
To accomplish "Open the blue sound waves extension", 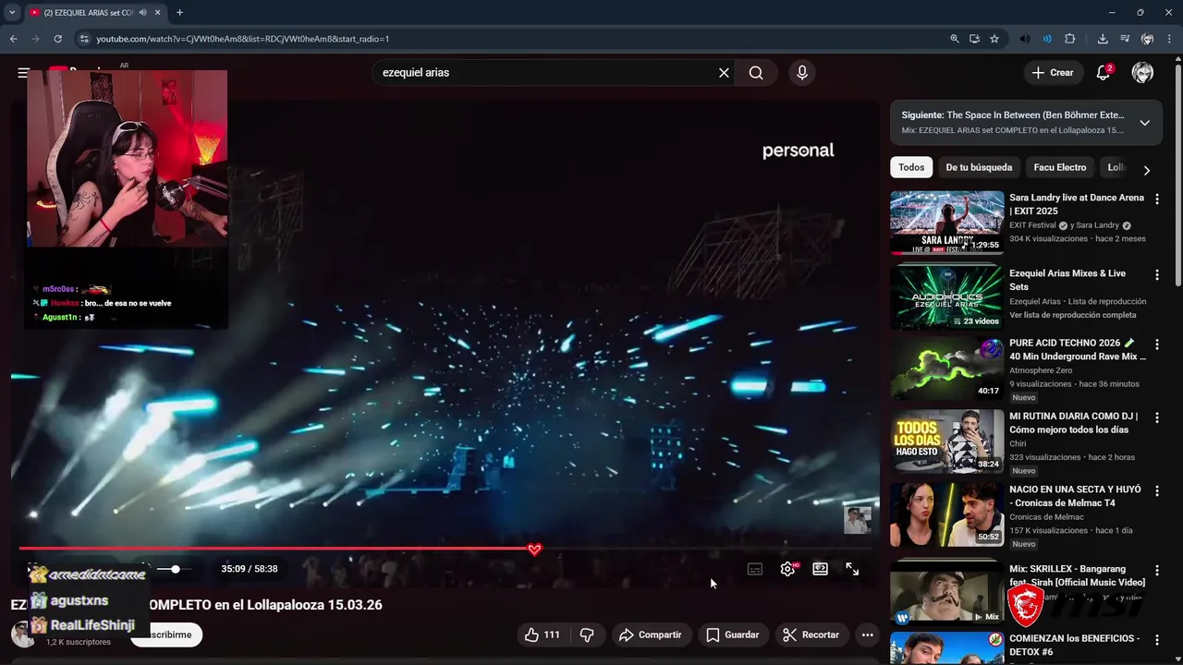I will tap(1047, 39).
